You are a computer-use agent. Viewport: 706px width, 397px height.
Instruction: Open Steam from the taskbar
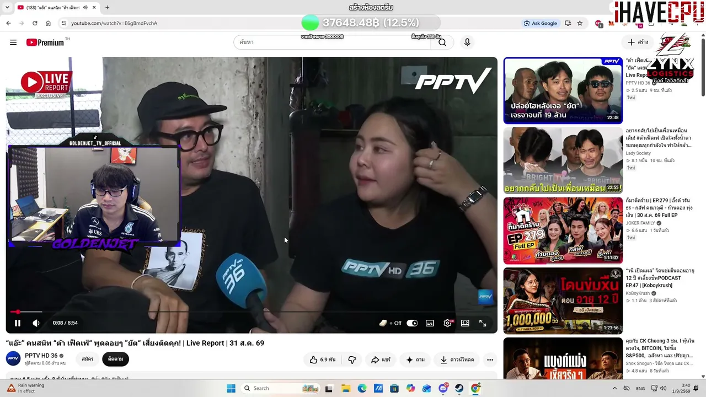click(x=459, y=388)
